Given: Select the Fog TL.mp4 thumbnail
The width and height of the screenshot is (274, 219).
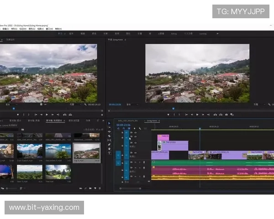Looking at the screenshot, I should 87,151.
